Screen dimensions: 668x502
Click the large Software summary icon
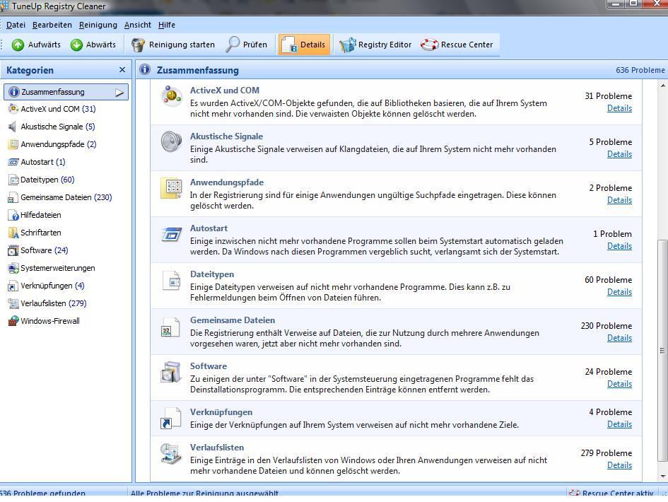tap(171, 373)
